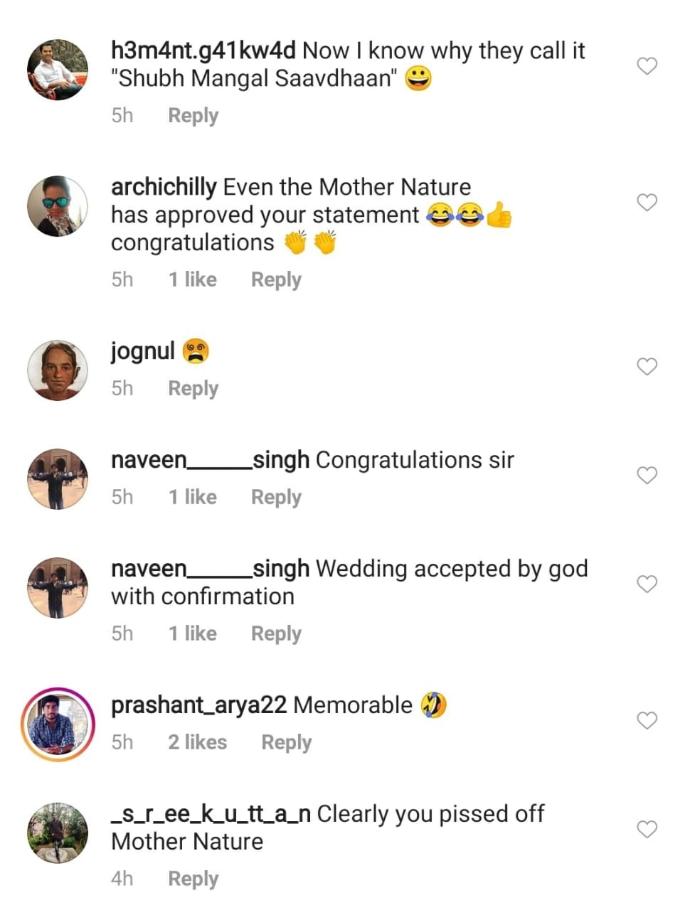The width and height of the screenshot is (695, 910).
Task: View '1 like' on archichilly's comment
Action: tap(192, 279)
